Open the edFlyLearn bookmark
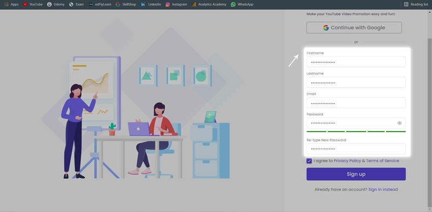 100,4
